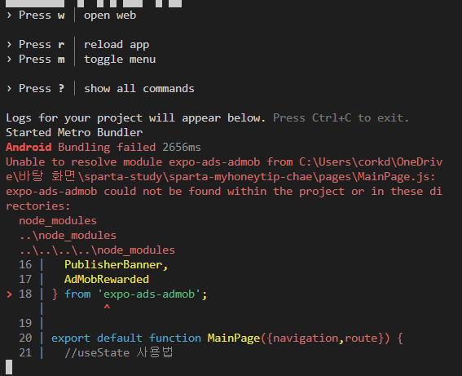Click the terminal cursor block at bottom
Viewport: 462px width, 376px height.
click(x=9, y=367)
